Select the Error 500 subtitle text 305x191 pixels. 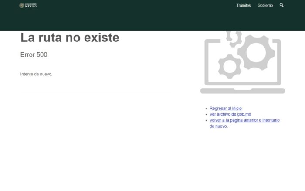click(34, 55)
